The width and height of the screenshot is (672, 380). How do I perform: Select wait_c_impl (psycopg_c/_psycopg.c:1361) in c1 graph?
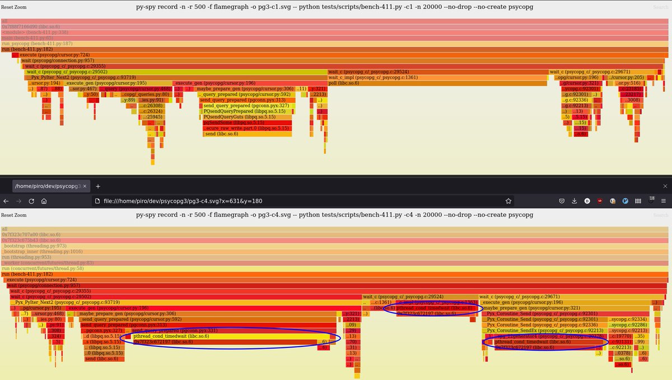coord(437,78)
